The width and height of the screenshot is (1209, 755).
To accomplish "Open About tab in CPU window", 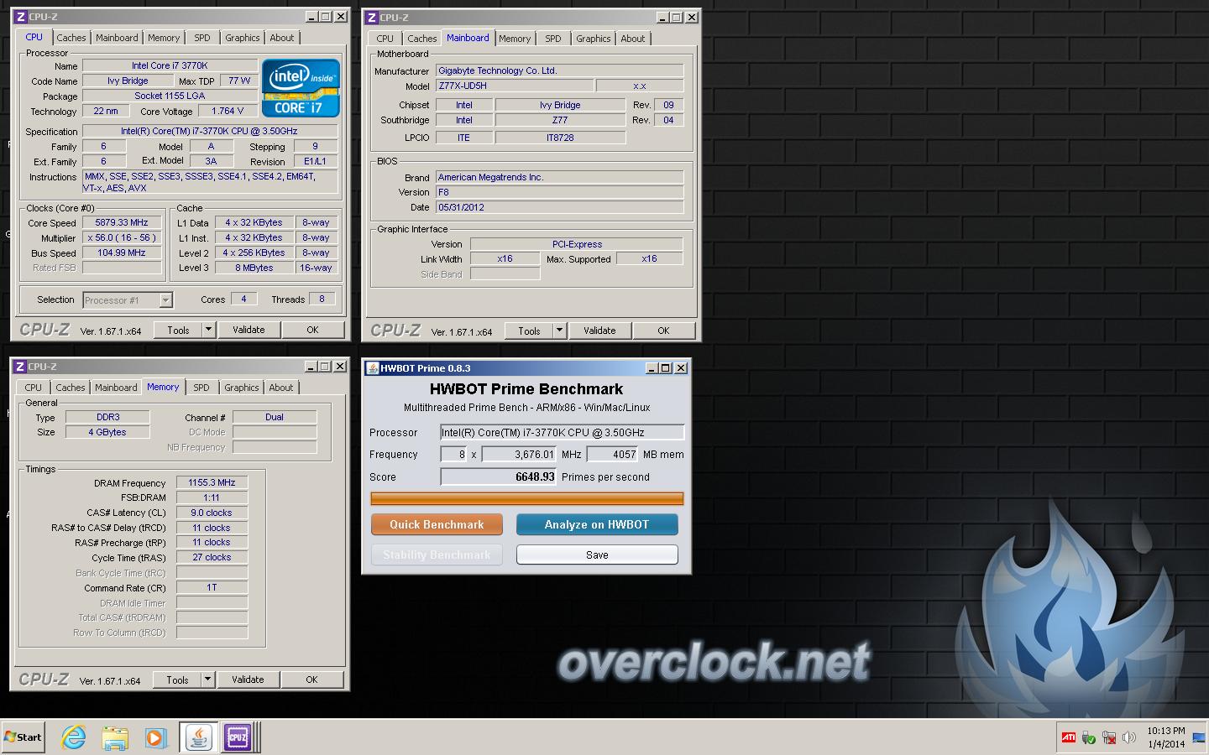I will click(282, 38).
